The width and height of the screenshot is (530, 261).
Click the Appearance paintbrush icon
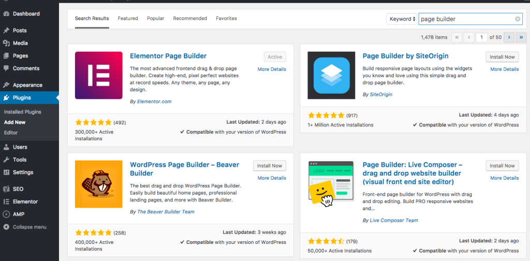click(6, 85)
